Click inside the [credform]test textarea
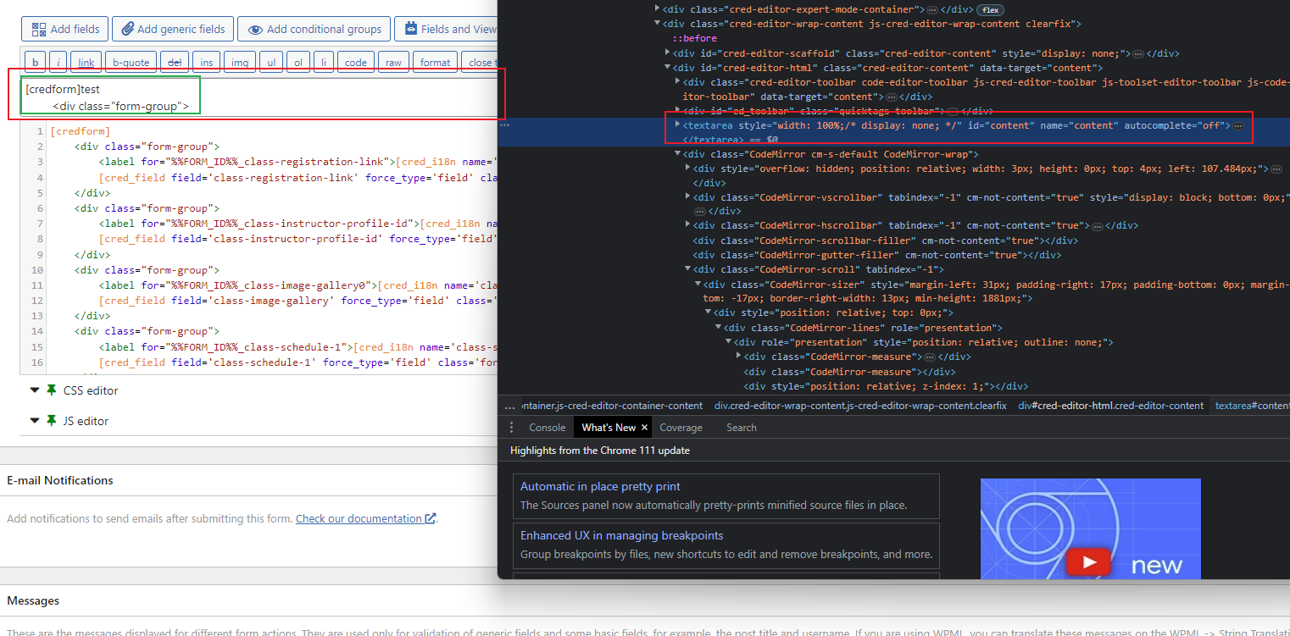 pos(259,97)
